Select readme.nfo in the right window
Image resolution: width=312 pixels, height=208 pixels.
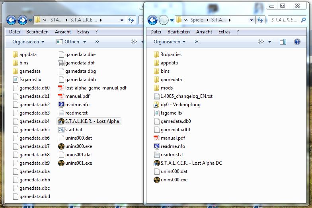tap(169, 146)
